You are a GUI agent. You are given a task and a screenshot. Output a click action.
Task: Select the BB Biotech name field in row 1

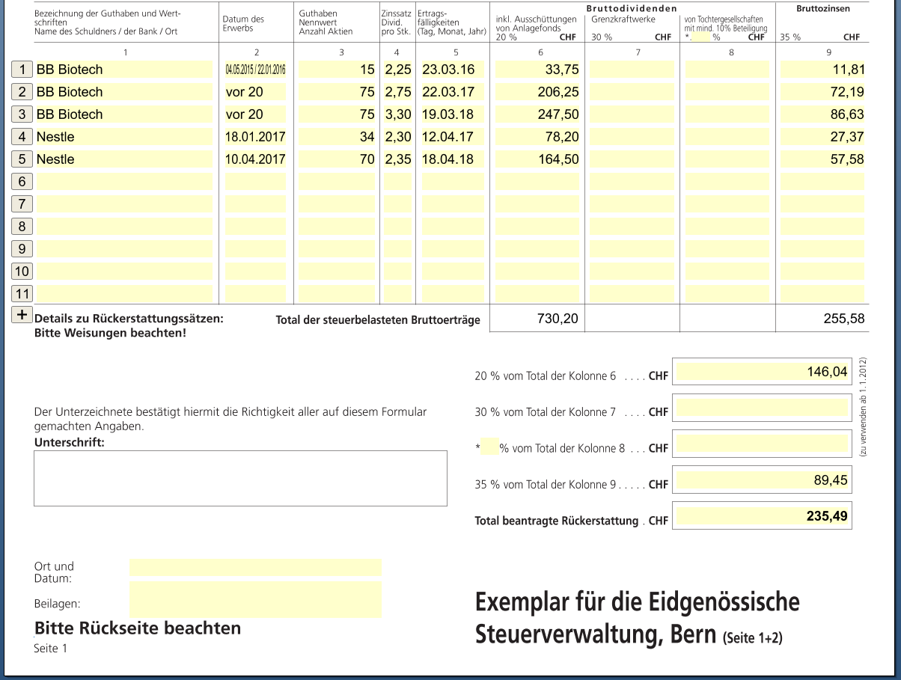pos(123,70)
